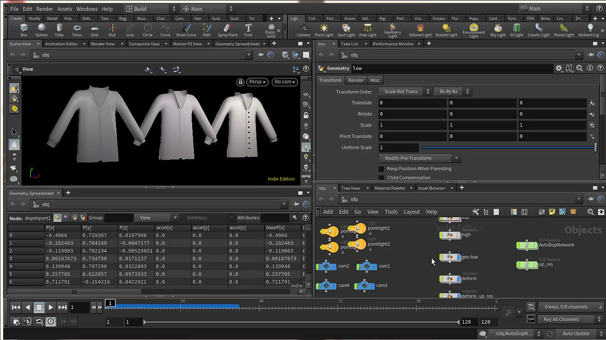Open parameter gear settings for Geometry low

[x=559, y=68]
